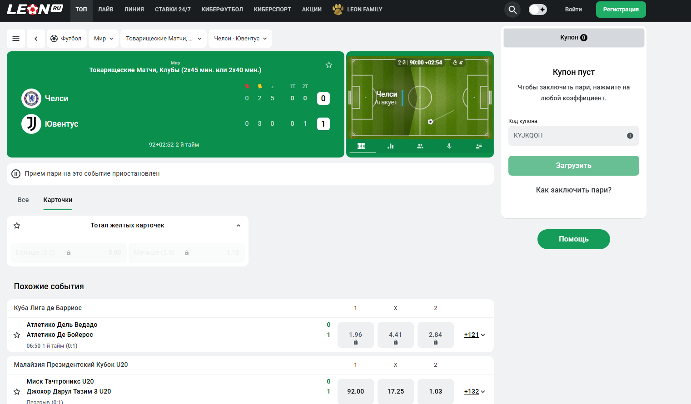This screenshot has height=404, width=691.
Task: Expand +132 more markets for Johor match
Action: [474, 392]
